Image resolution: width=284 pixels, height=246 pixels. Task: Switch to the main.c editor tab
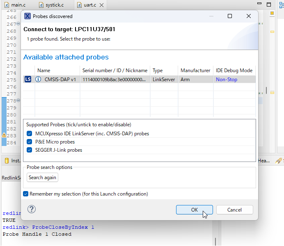point(16,5)
